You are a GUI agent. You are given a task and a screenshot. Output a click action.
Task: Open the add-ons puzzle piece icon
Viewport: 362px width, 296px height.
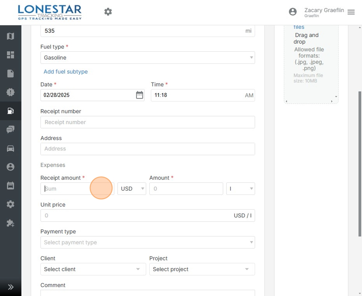(x=10, y=223)
